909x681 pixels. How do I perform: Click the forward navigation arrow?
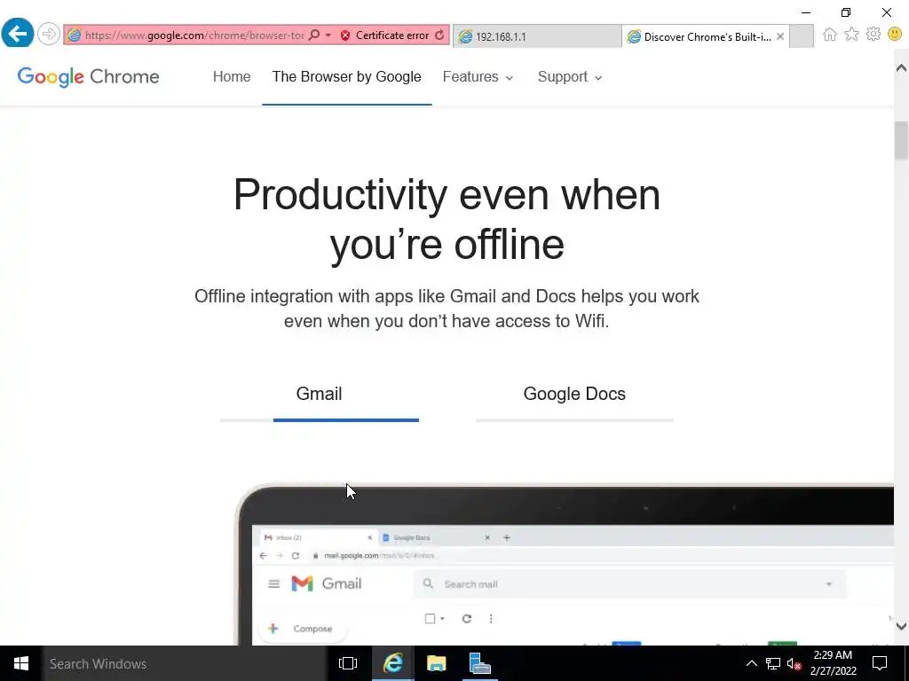[49, 35]
